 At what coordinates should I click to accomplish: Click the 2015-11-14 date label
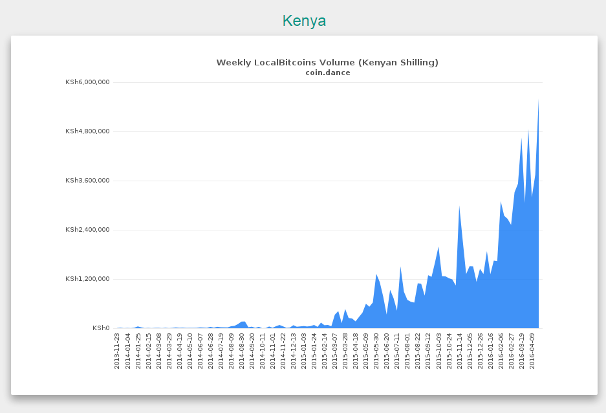459,351
